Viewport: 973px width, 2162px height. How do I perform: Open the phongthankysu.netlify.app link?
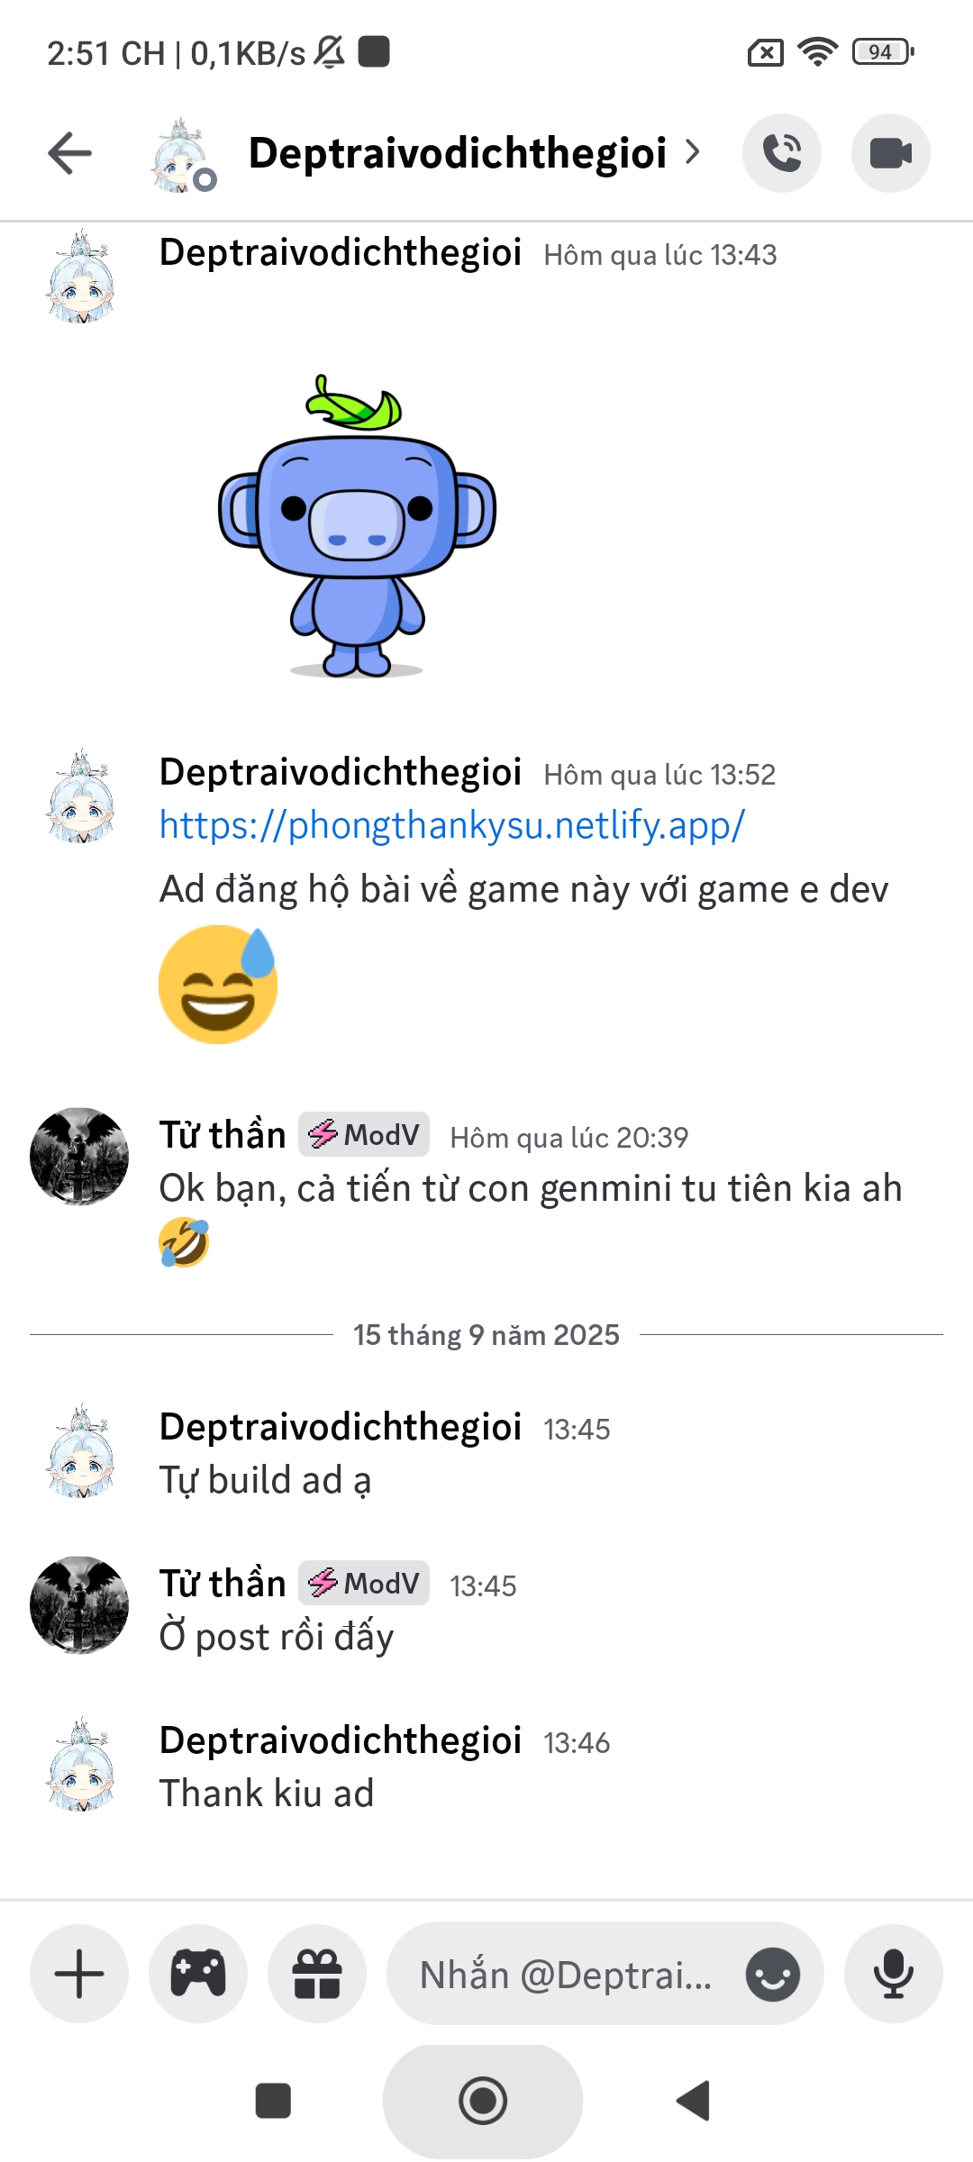click(x=452, y=825)
